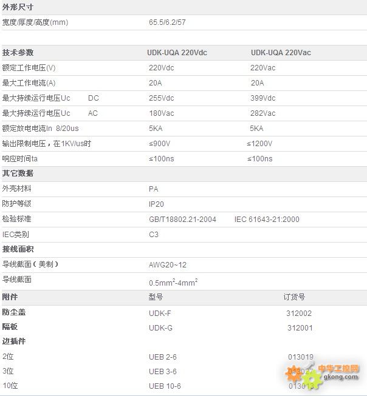Click the 接线面积 section heading
The height and width of the screenshot is (396, 367).
pos(18,249)
